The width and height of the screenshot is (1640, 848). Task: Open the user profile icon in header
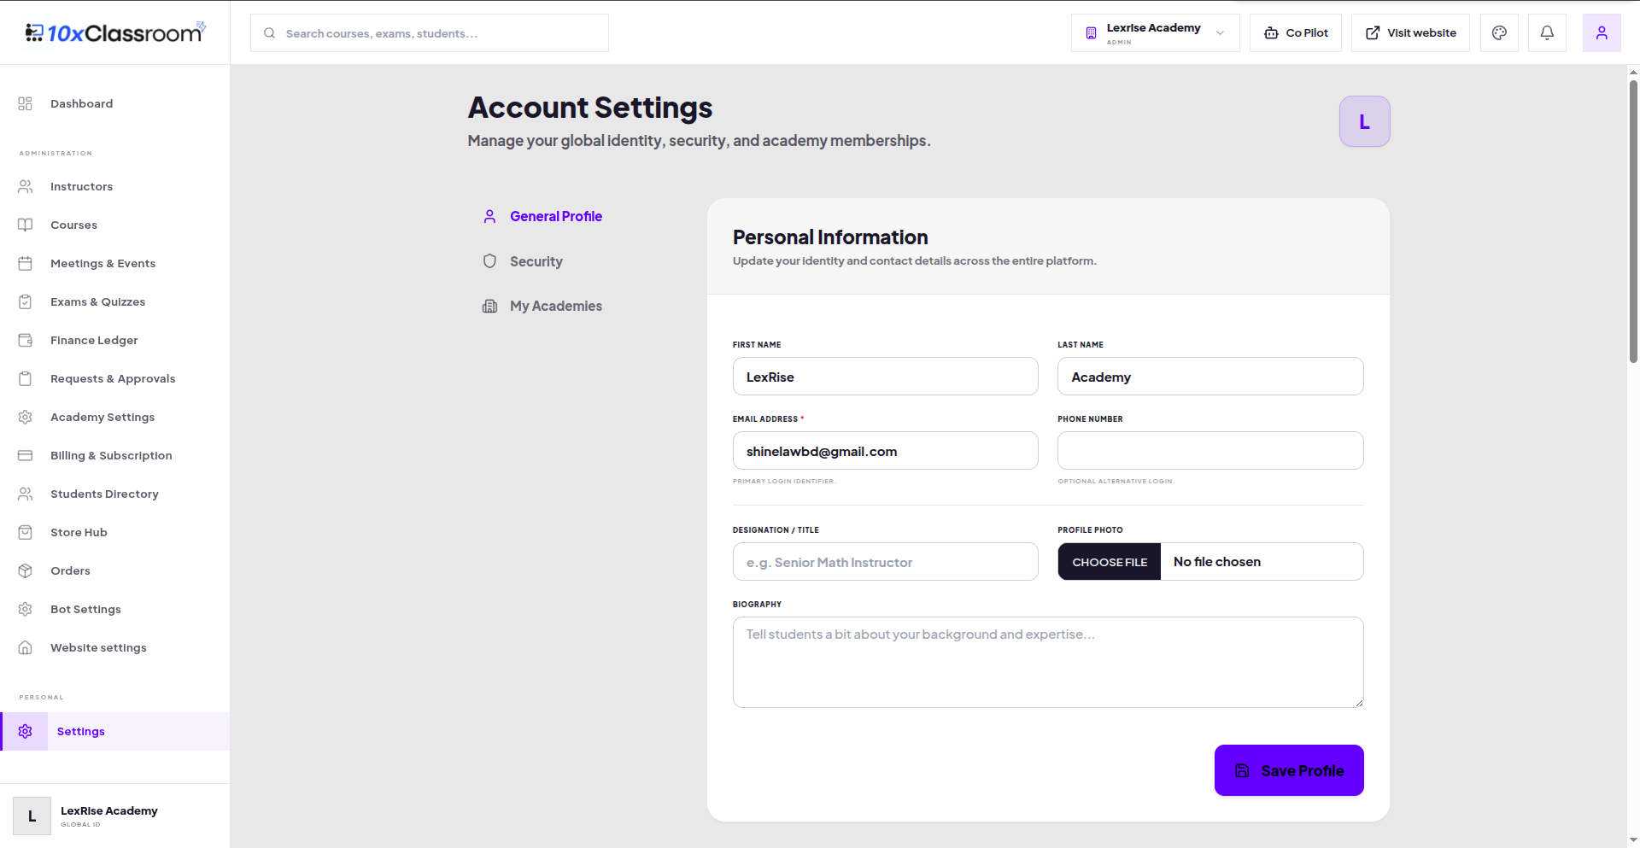(x=1602, y=32)
